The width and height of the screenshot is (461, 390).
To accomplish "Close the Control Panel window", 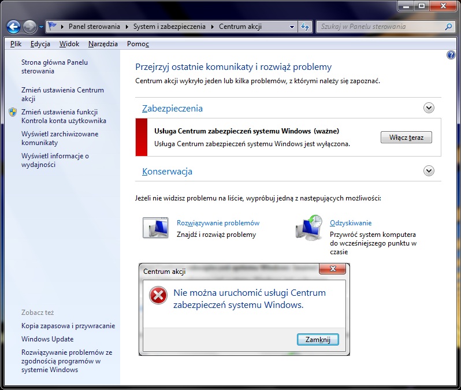I will coord(444,6).
